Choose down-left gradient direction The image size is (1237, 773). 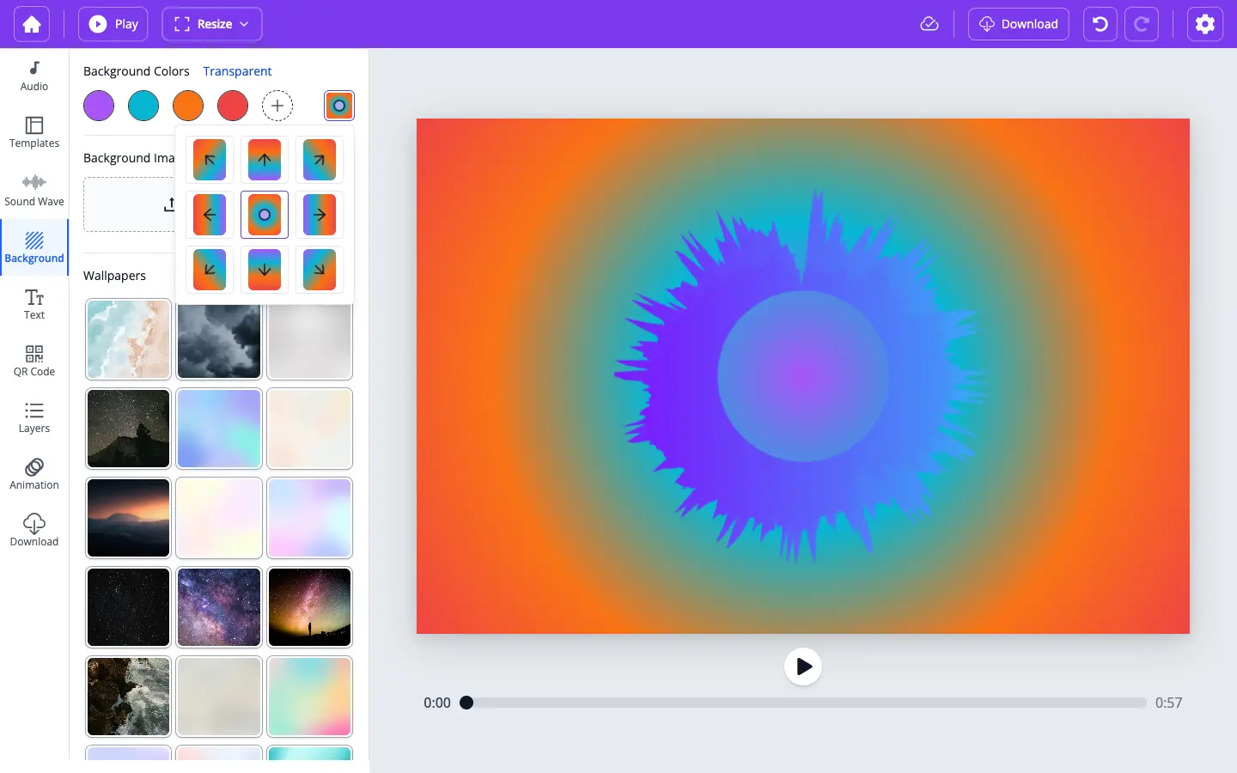click(210, 270)
